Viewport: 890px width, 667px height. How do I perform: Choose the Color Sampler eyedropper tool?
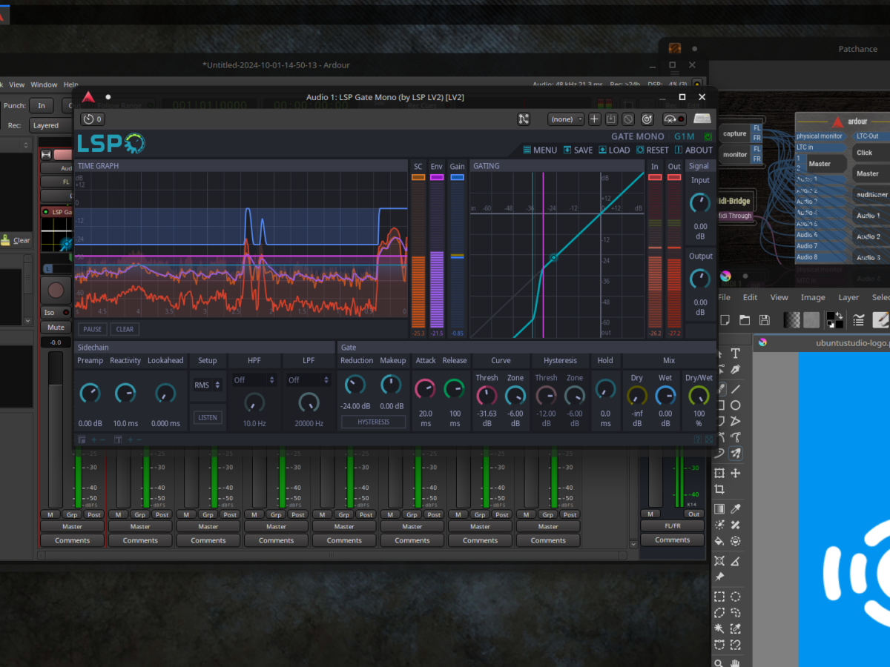736,509
